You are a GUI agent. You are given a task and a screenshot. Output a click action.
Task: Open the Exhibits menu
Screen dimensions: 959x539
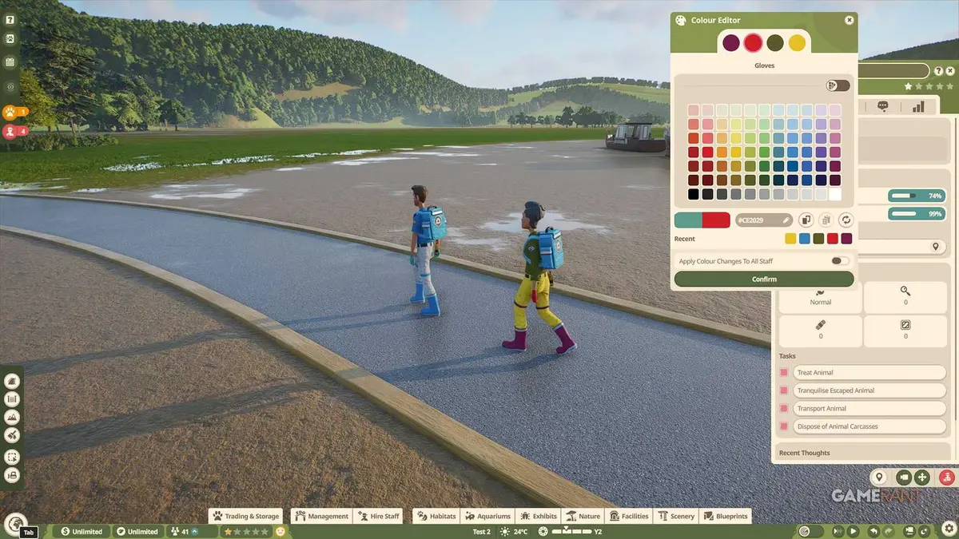pos(538,516)
